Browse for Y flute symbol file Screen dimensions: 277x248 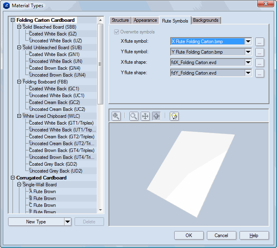click(x=260, y=52)
